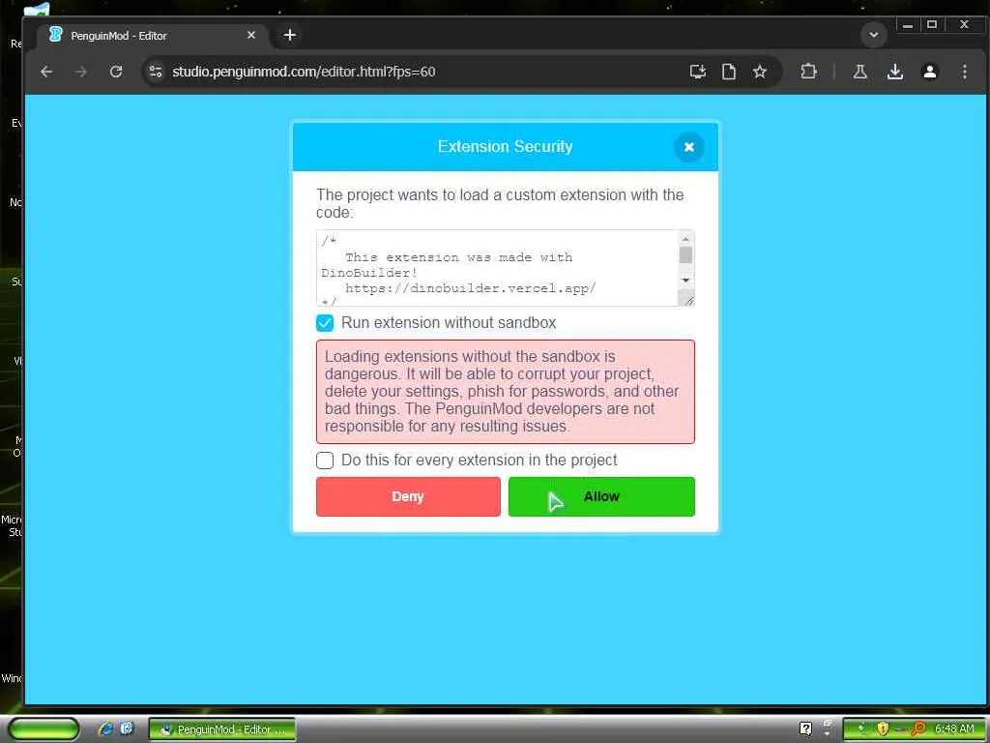
Task: Select PenguinMod - Editor taskbar button
Action: pos(222,729)
